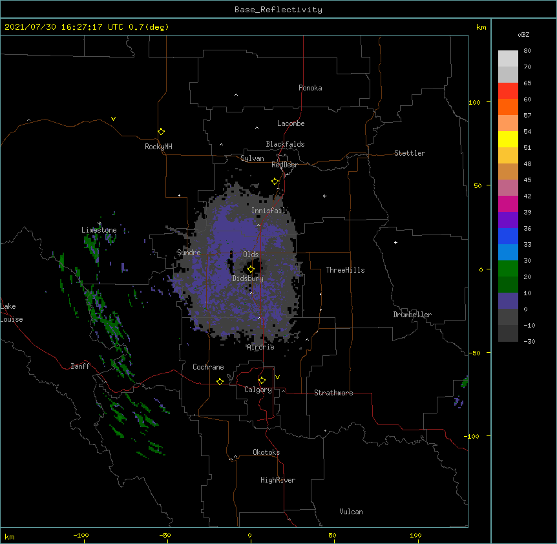
Task: Click the white plus marker north of Drumheller
Action: (395, 242)
